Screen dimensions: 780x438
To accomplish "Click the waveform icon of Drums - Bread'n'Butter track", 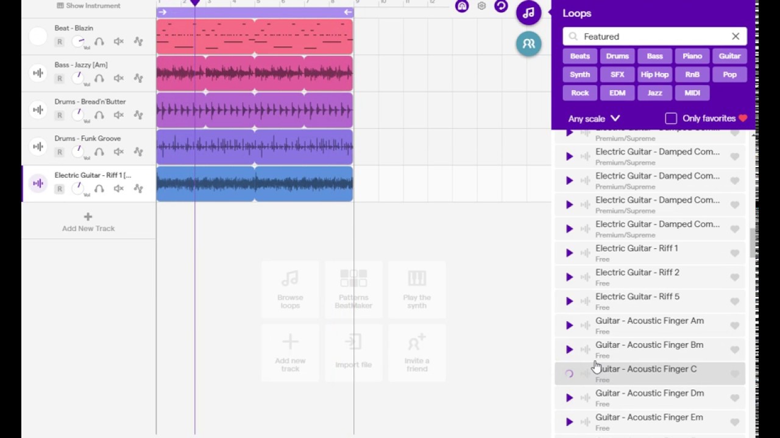I will (38, 110).
